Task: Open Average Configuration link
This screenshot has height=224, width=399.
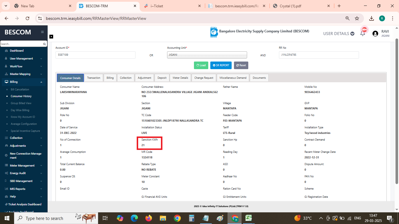Action: 24,124
